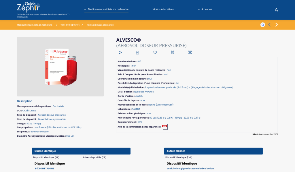This screenshot has width=295, height=172.
Task: Click the Alvesco inhaler product image
Action: (60, 67)
